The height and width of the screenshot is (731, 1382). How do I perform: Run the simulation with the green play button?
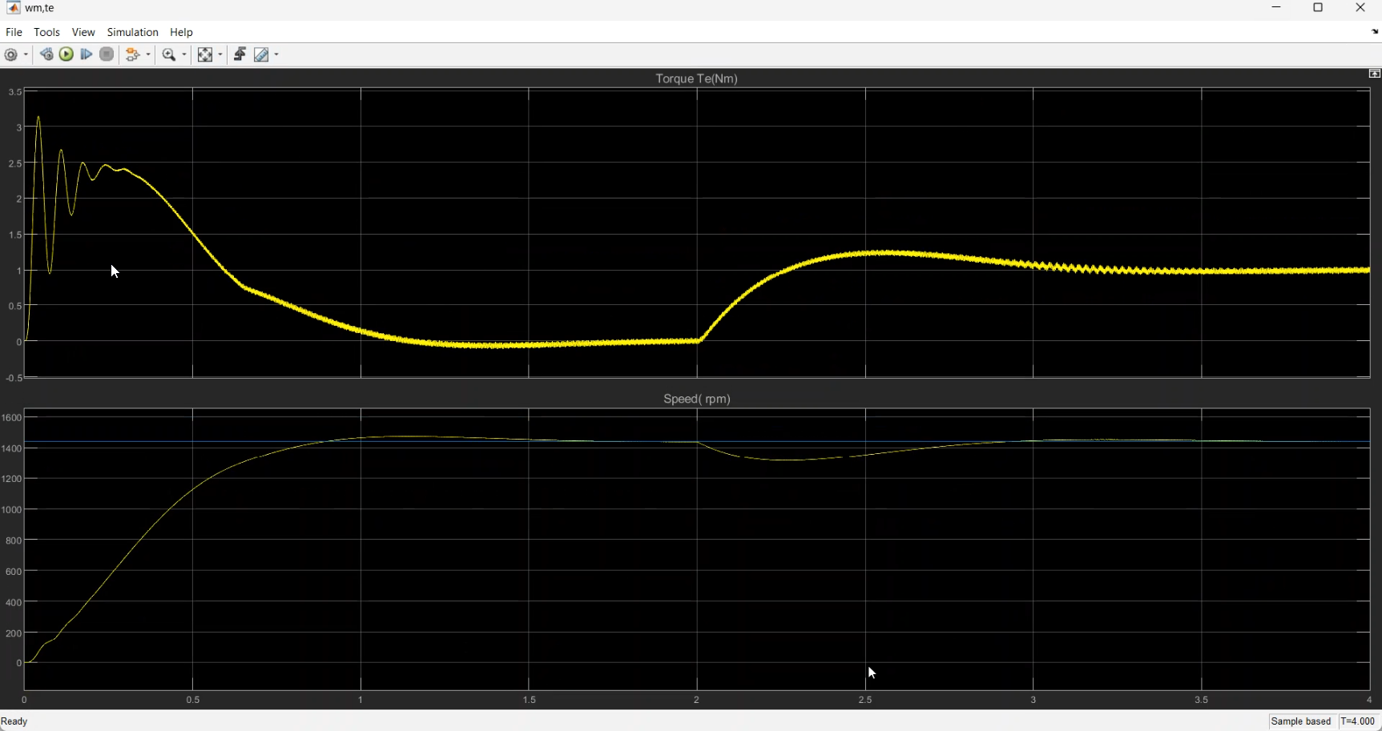[66, 54]
